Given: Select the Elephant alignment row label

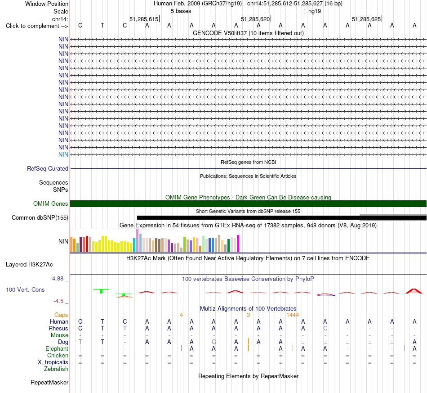Looking at the screenshot, I should (57, 348).
